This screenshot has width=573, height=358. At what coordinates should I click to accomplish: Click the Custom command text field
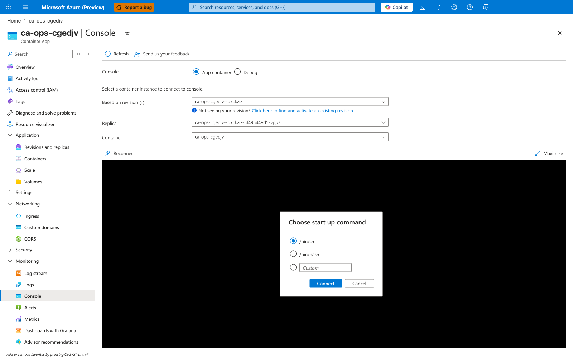326,268
